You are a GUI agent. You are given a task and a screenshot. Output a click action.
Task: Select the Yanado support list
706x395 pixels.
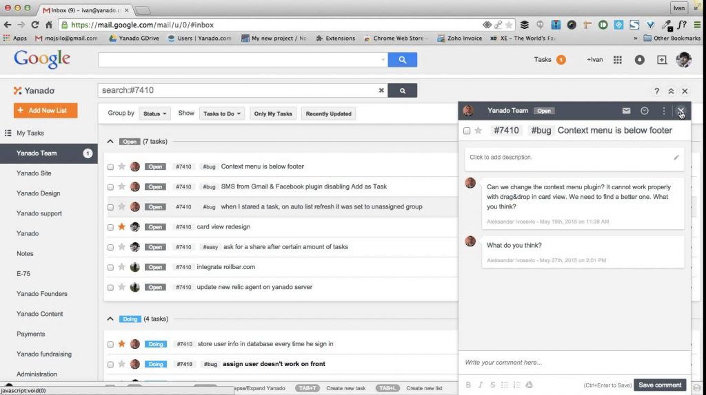click(39, 213)
